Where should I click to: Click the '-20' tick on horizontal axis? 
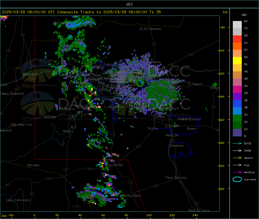[11, 215]
